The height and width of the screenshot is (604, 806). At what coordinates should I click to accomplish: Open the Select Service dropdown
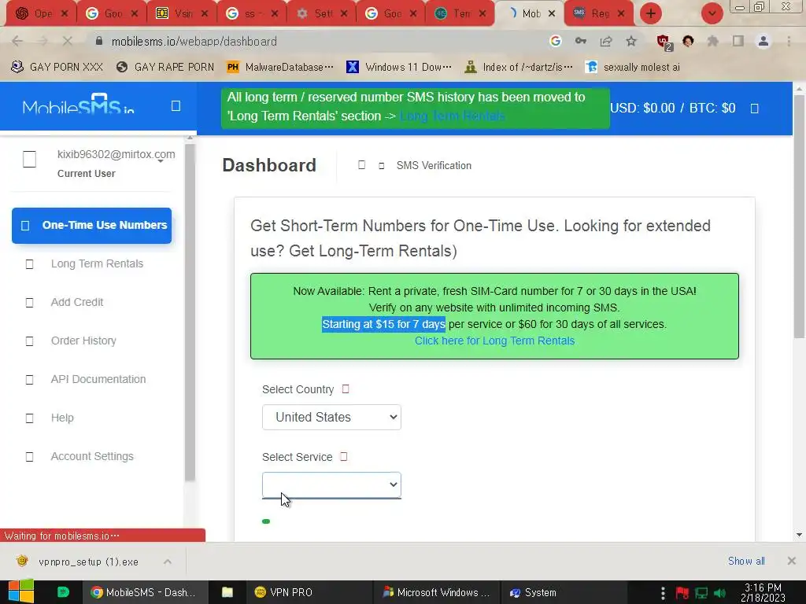point(331,484)
